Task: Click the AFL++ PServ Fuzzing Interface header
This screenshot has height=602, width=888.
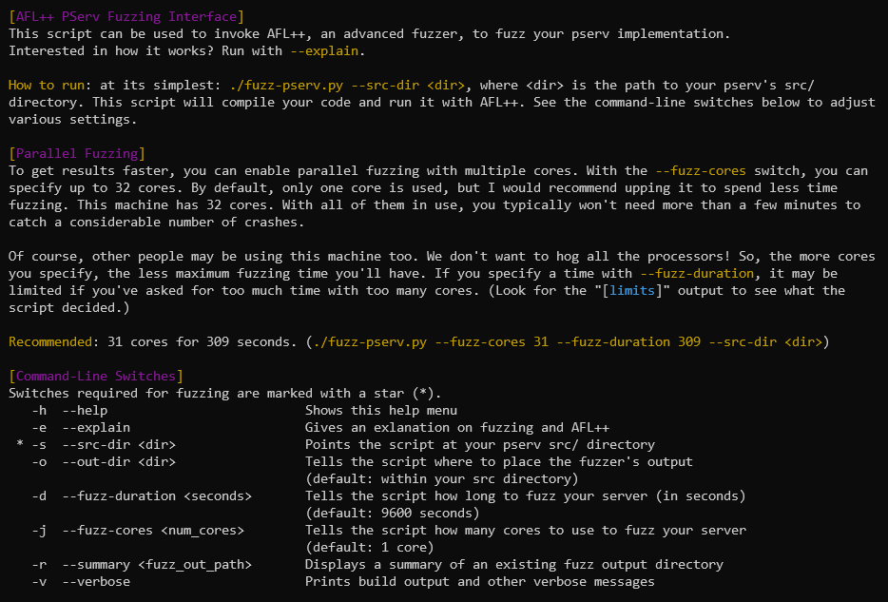Action: click(x=125, y=16)
